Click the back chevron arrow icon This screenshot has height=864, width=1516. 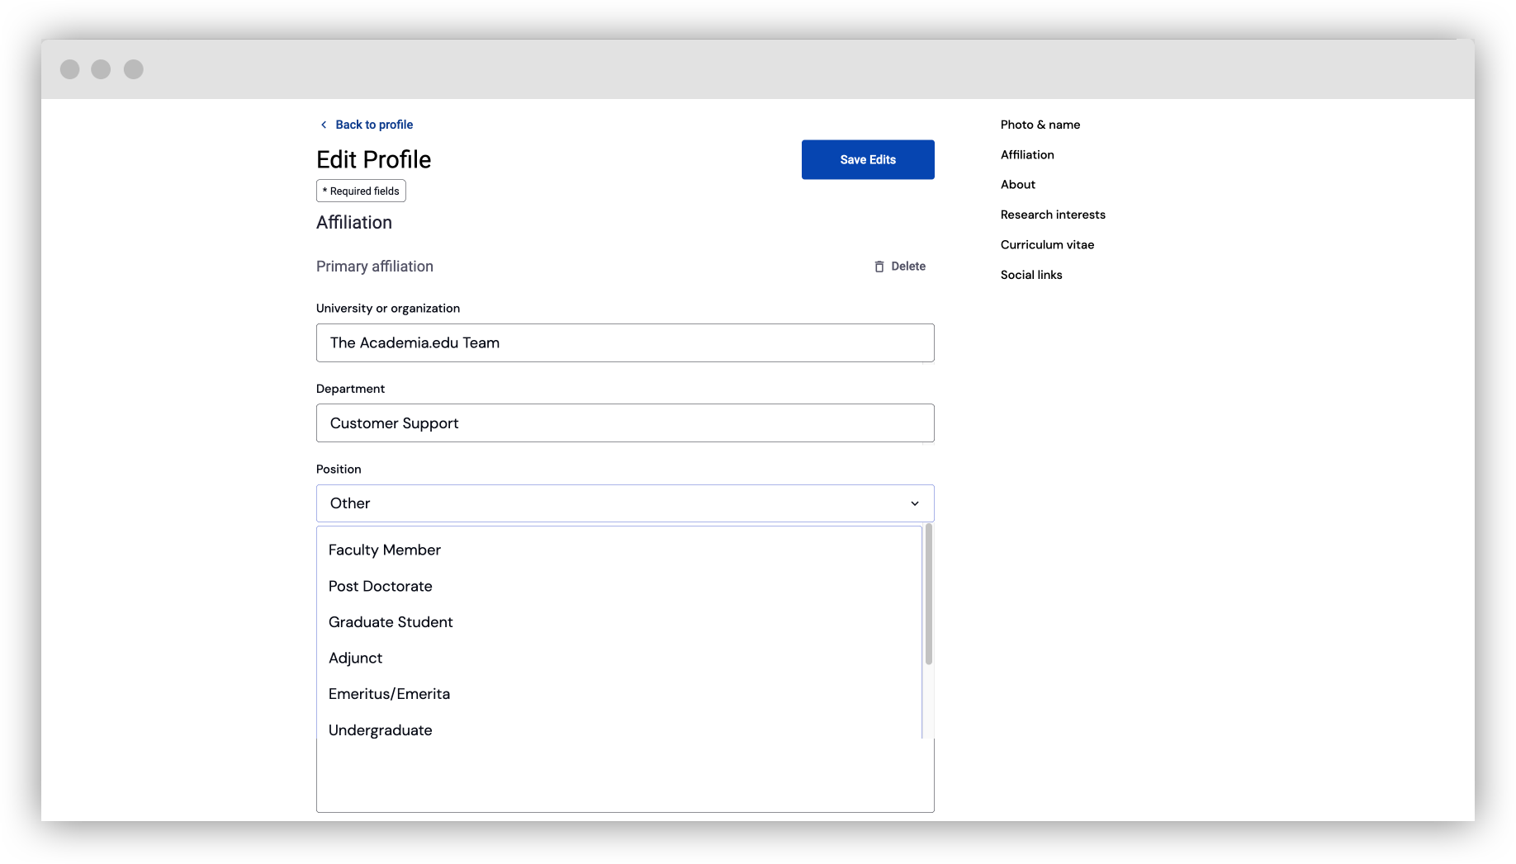pyautogui.click(x=324, y=125)
